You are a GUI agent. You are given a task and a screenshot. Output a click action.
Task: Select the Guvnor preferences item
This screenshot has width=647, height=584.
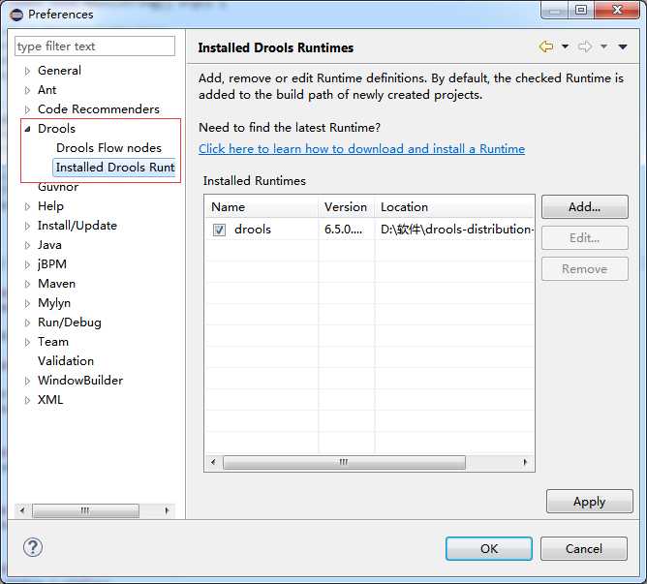tap(58, 187)
